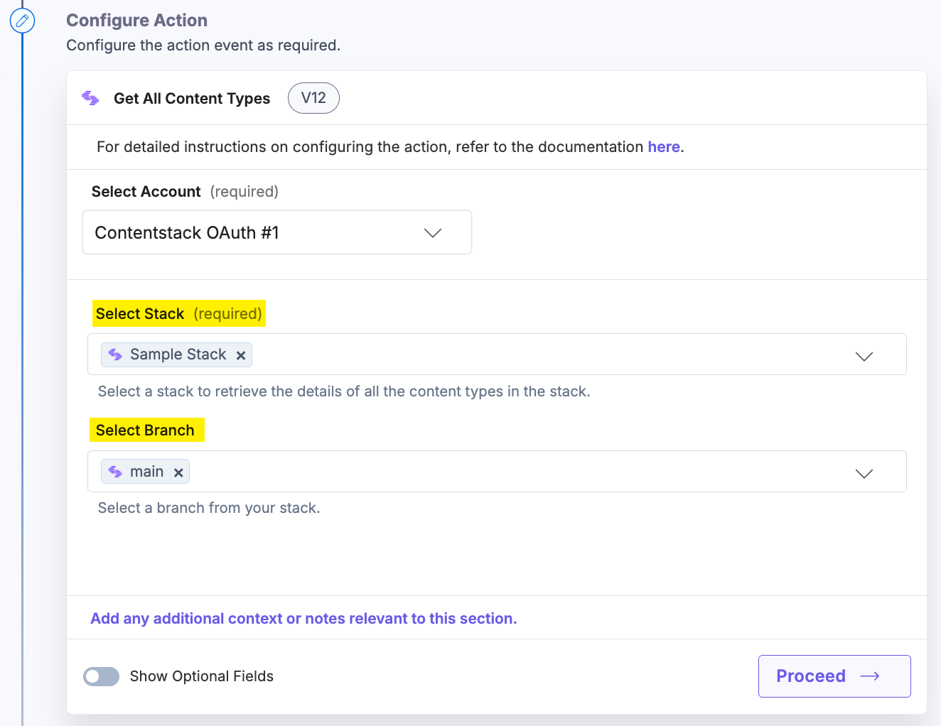
Task: Click the Contentstack logo beside Get All Content Types
Action: 90,98
